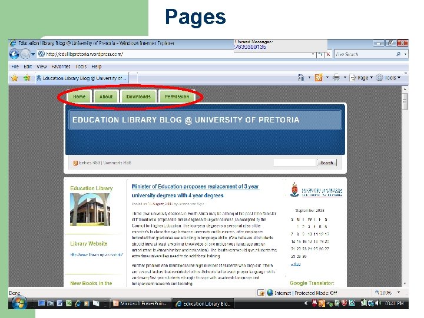This screenshot has width=424, height=318.
Task: Open a new blank tab button
Action: pyautogui.click(x=133, y=78)
